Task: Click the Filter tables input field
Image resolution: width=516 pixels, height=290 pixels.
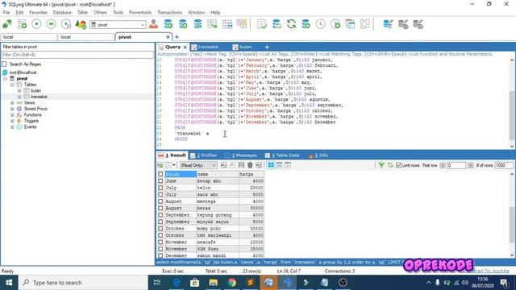Action: (x=77, y=55)
